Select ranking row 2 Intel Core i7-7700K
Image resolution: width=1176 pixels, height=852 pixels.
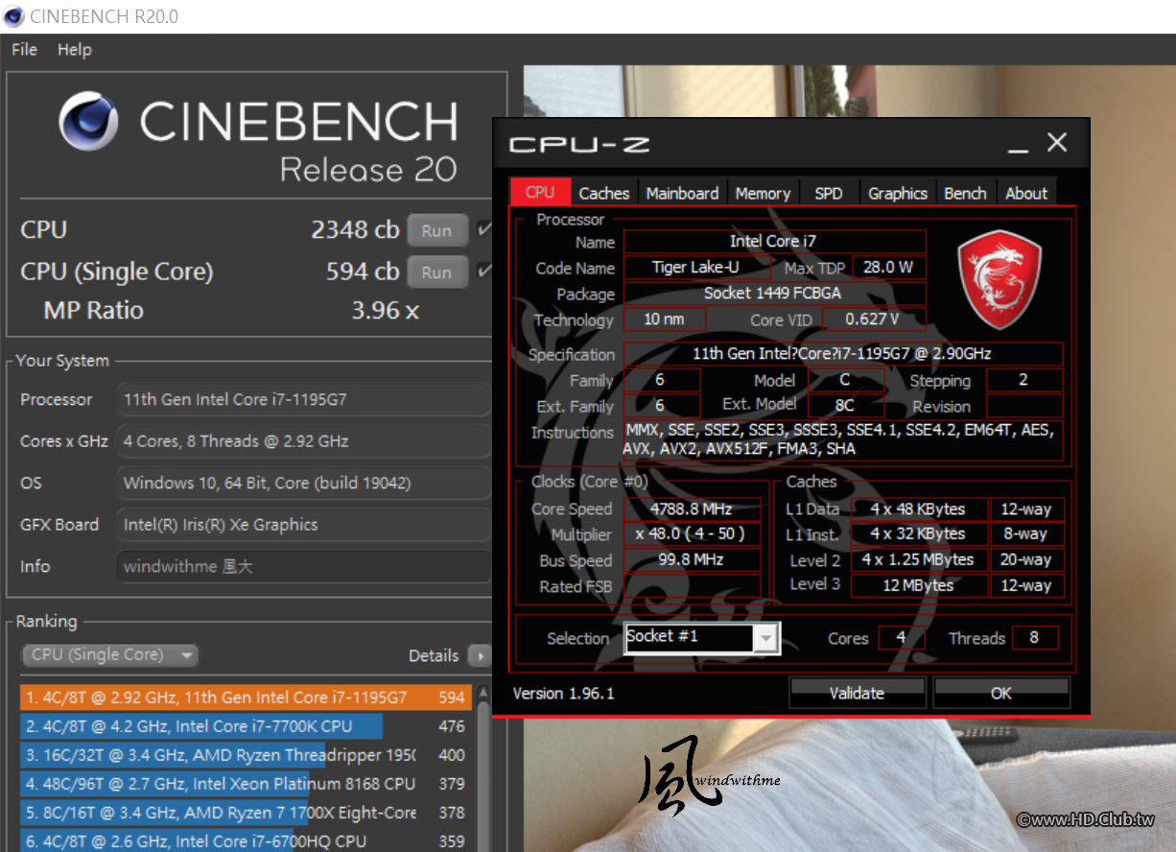(246, 726)
